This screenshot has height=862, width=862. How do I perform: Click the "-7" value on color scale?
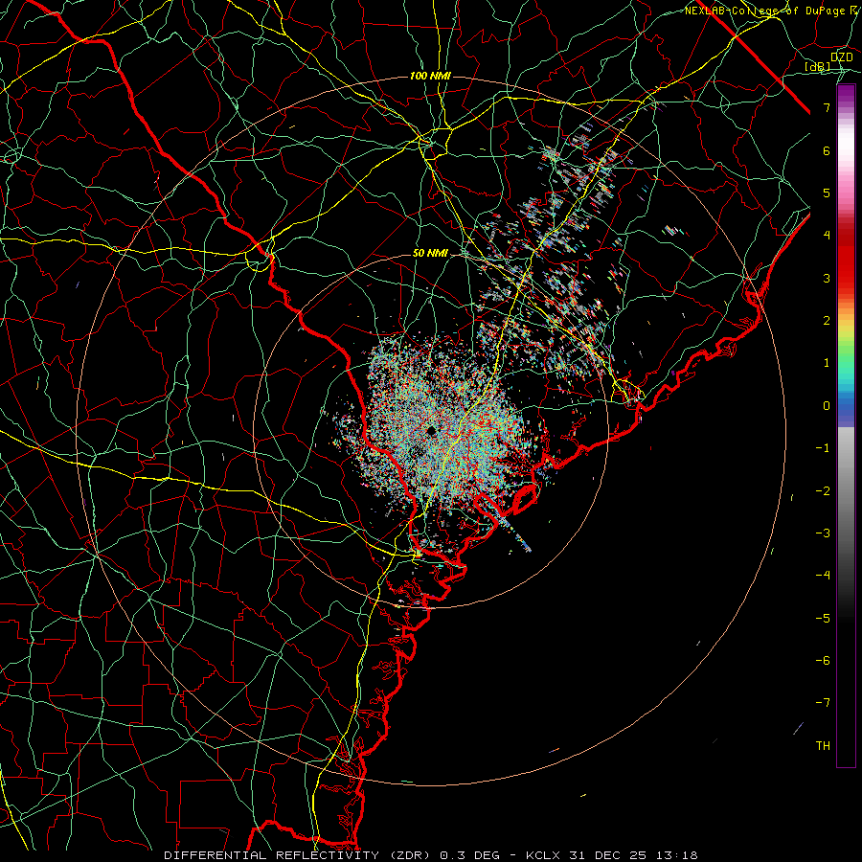click(x=823, y=703)
